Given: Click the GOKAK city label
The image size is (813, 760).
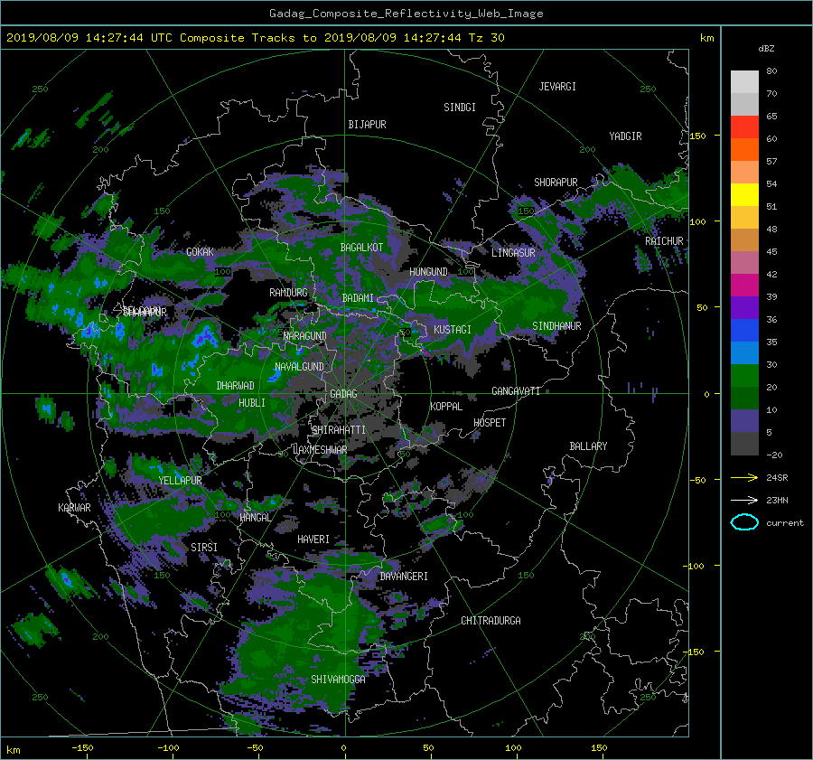Looking at the screenshot, I should pos(200,252).
